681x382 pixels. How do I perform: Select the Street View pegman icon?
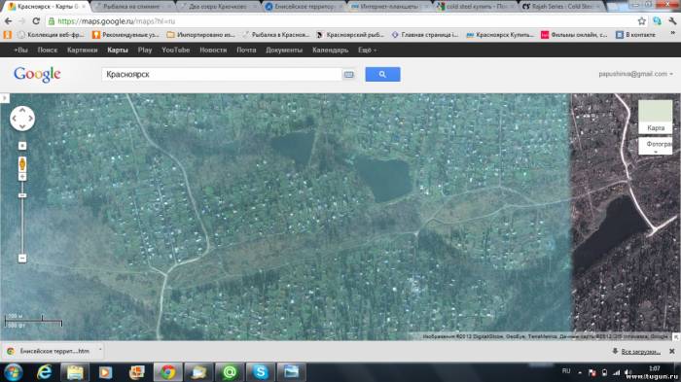(x=22, y=164)
